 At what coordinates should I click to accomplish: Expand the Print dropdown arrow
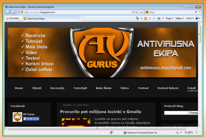pos(163,18)
